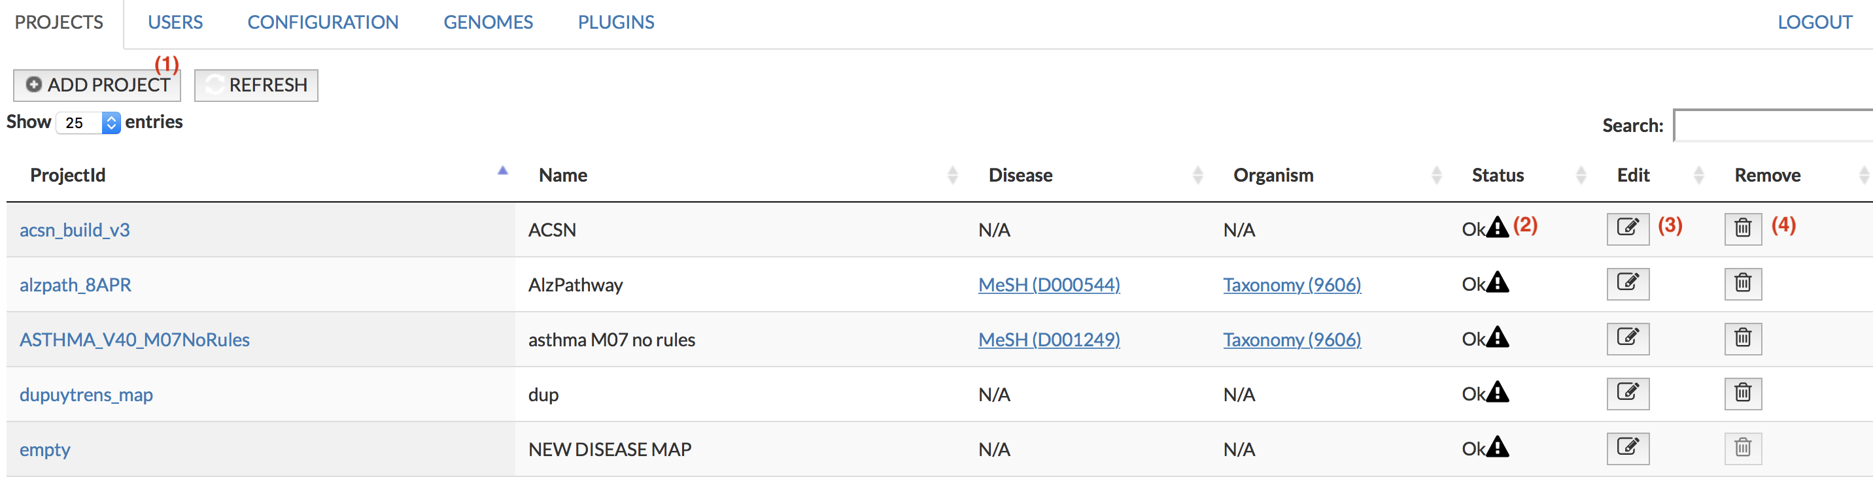Click the REFRESH button
This screenshot has width=1873, height=477.
tap(256, 86)
